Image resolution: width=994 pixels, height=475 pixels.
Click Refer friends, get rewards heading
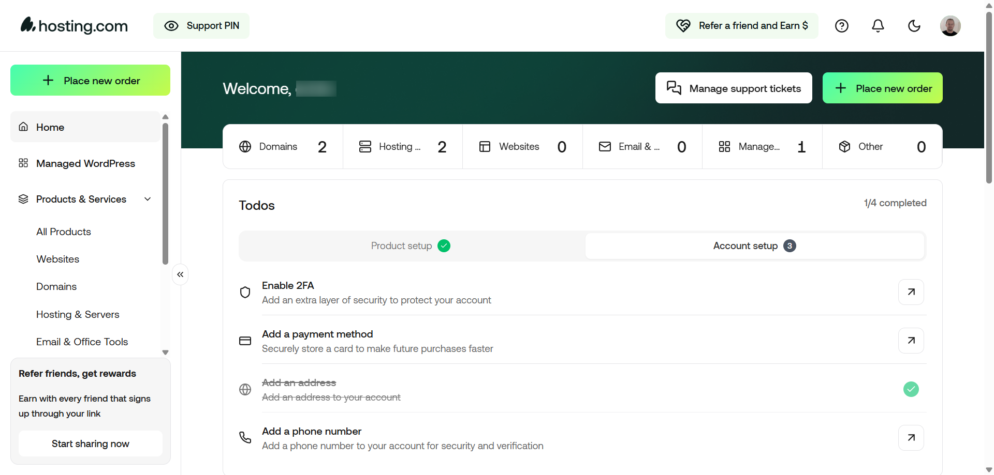[x=77, y=373]
